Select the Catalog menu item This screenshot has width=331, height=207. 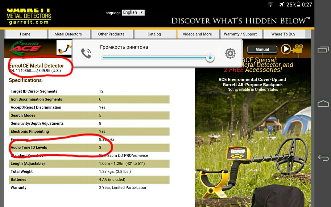click(154, 34)
